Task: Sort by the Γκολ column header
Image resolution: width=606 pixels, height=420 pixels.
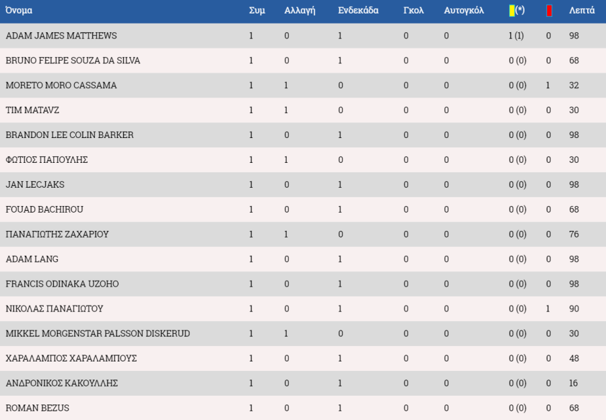Action: point(413,10)
